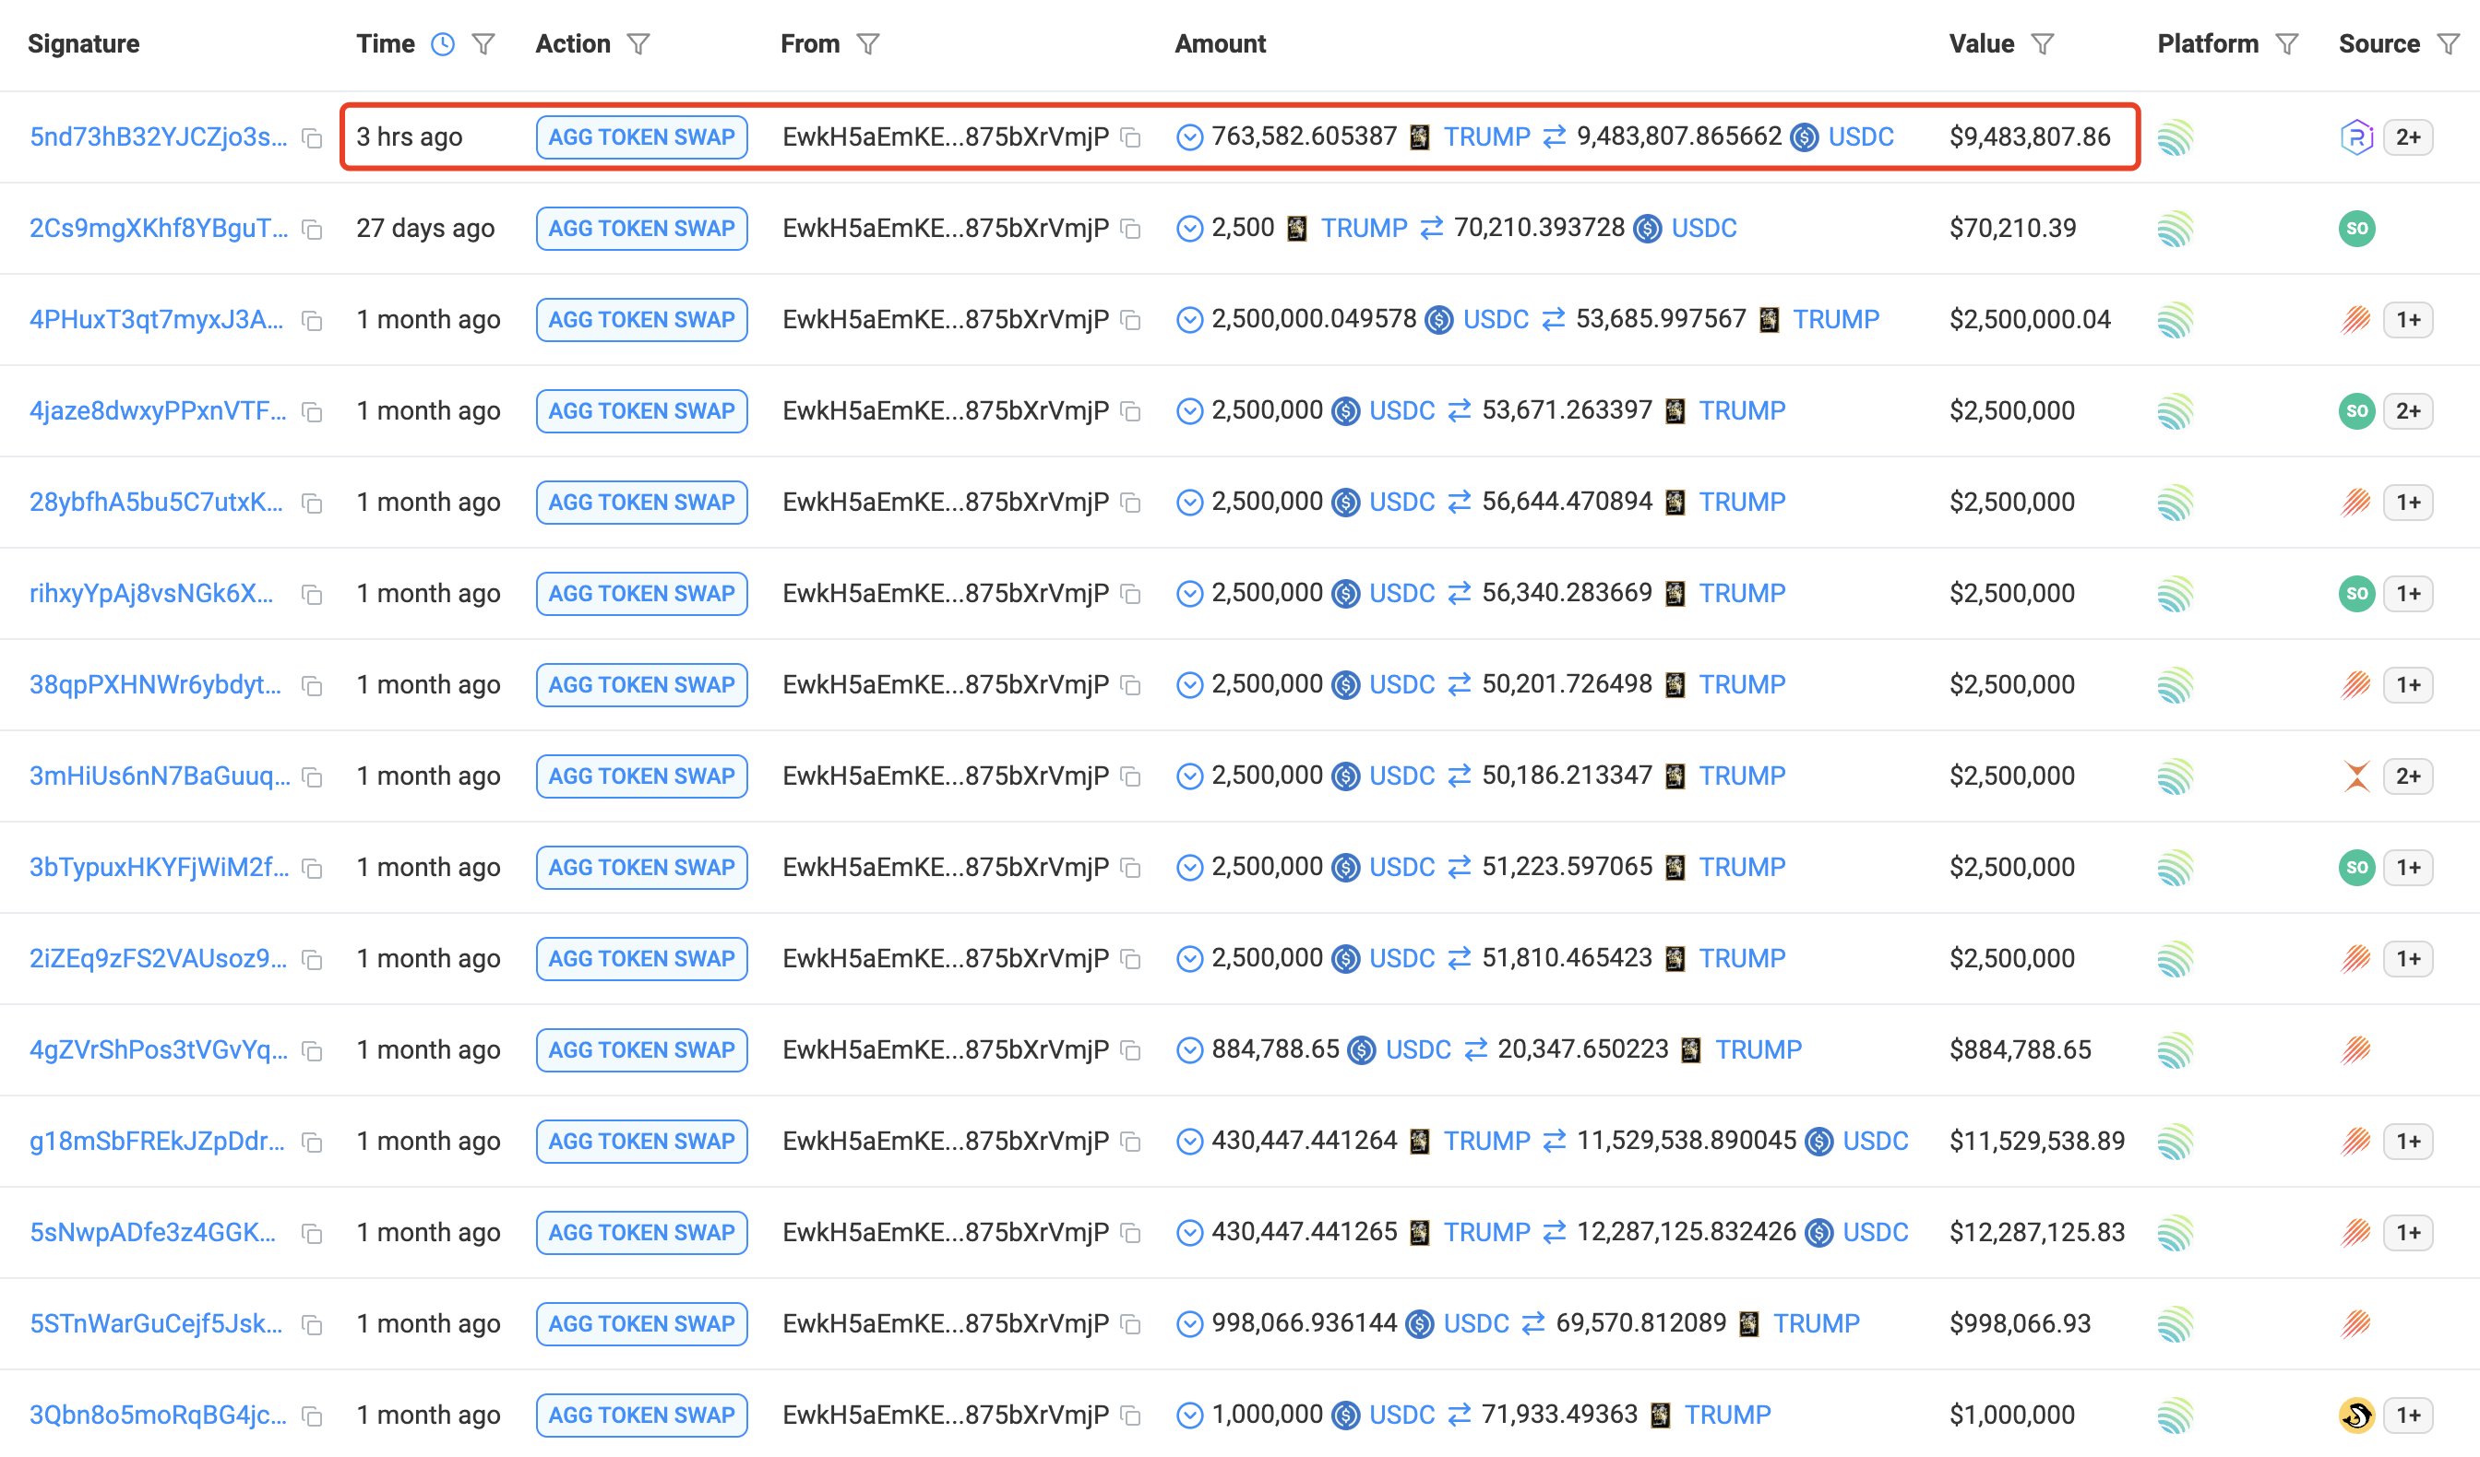Expand details of 2,500 TRUMP swap row
The height and width of the screenshot is (1457, 2480).
1189,229
